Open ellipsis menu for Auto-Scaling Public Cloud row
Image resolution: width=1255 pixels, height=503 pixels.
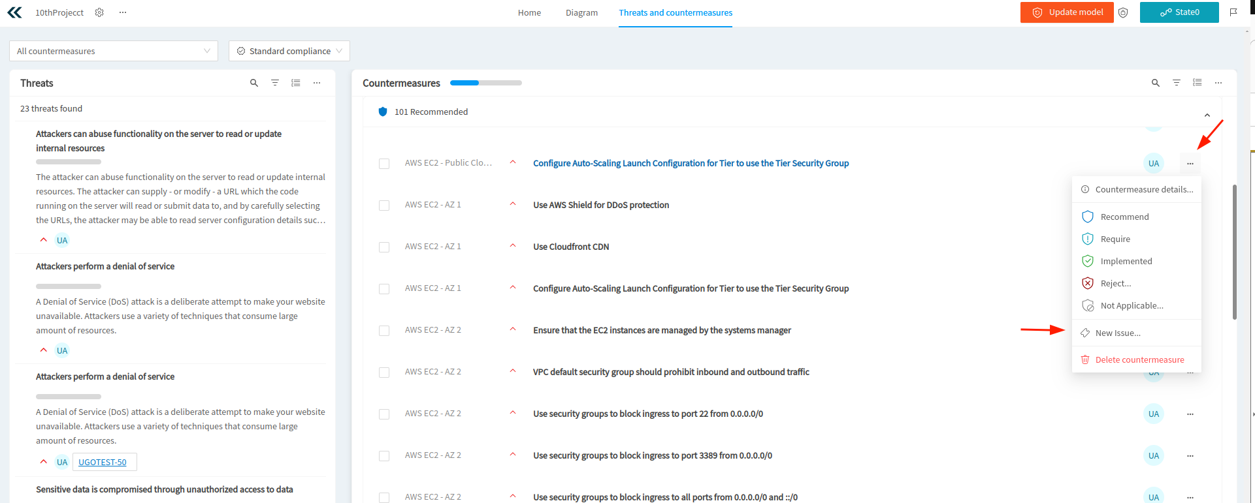(x=1190, y=164)
